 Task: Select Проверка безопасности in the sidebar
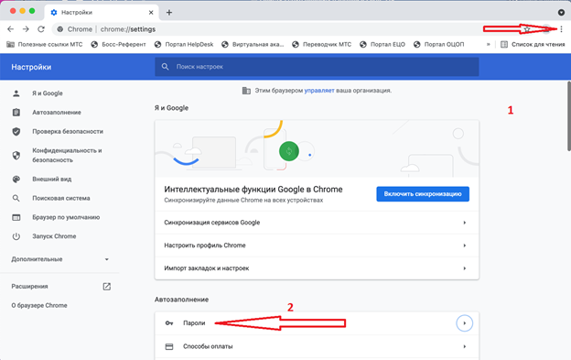[x=68, y=131]
